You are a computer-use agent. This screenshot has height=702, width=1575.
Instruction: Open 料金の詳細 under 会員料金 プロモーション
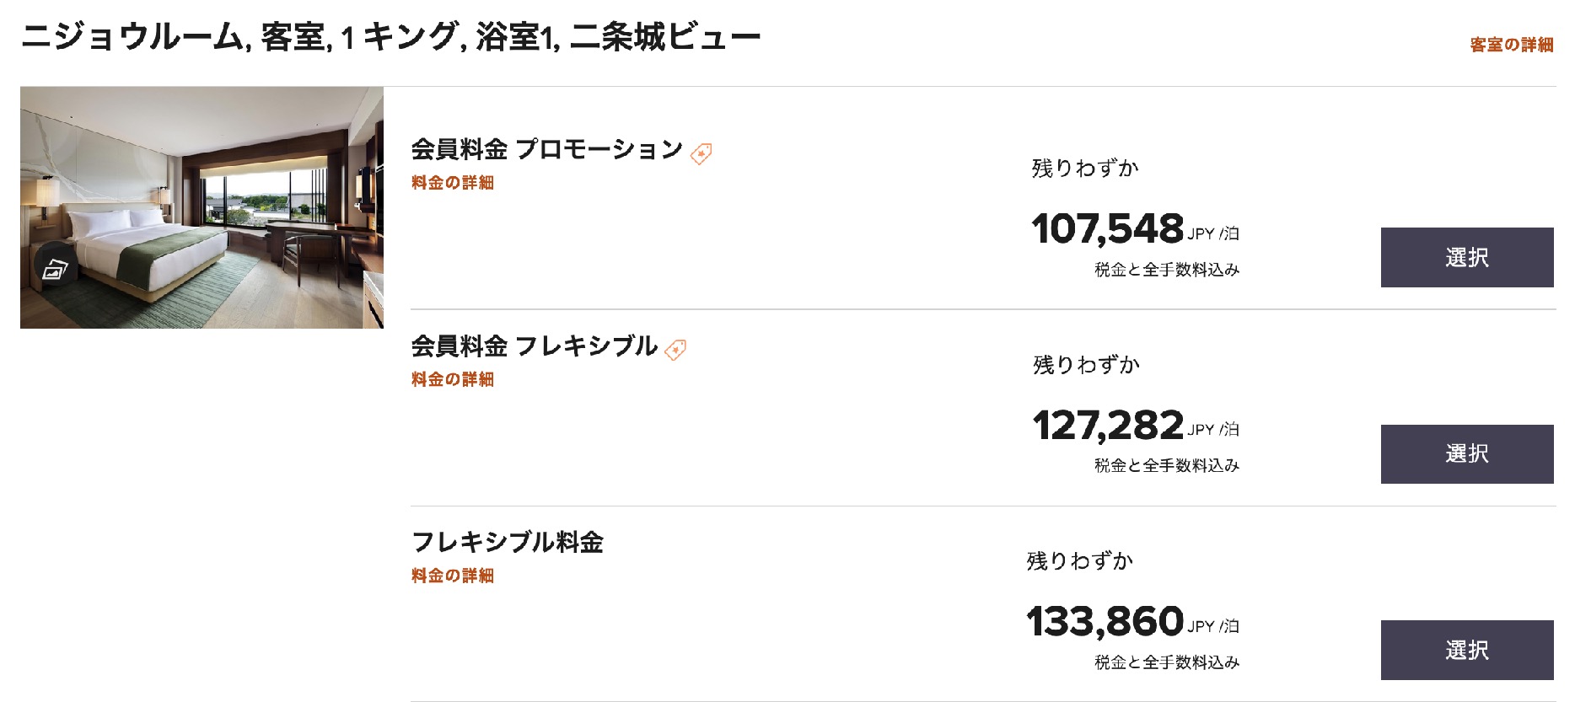pos(453,183)
